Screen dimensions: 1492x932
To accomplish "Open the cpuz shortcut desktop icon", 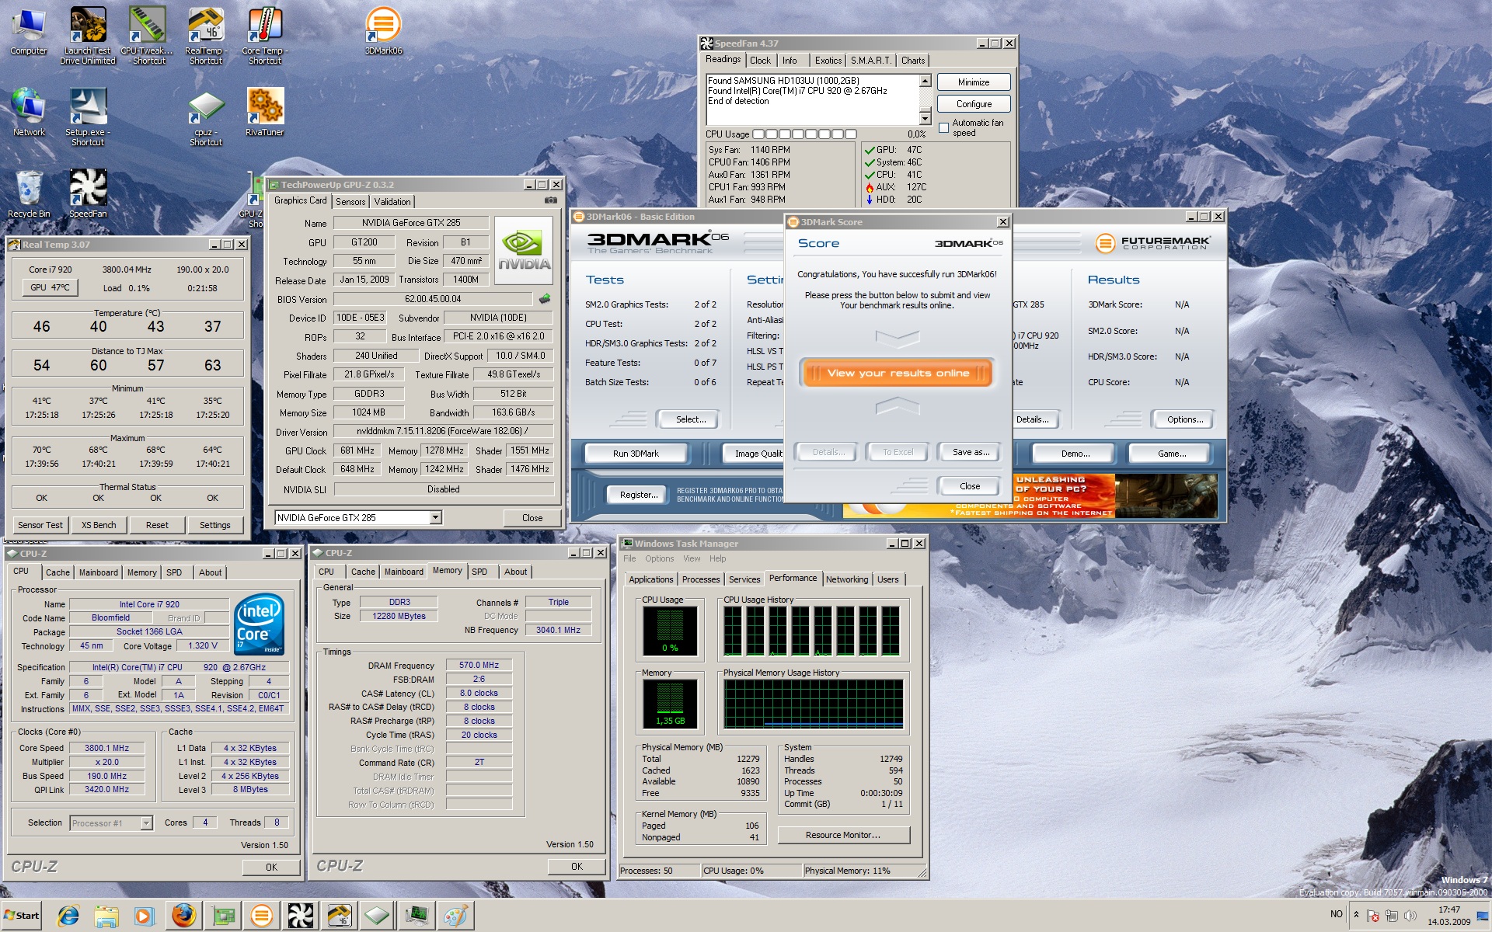I will [206, 116].
